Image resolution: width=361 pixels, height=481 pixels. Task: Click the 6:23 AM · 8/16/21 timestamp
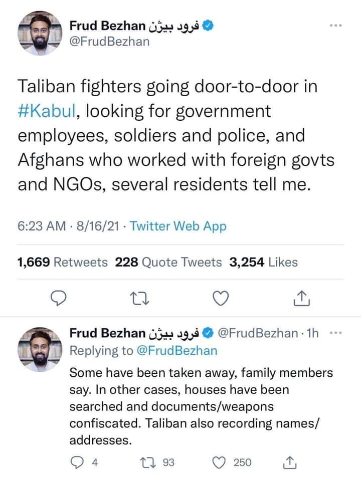(x=68, y=226)
